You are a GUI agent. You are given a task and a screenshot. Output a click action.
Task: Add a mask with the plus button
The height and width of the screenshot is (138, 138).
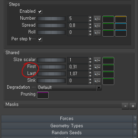[x=133, y=106]
